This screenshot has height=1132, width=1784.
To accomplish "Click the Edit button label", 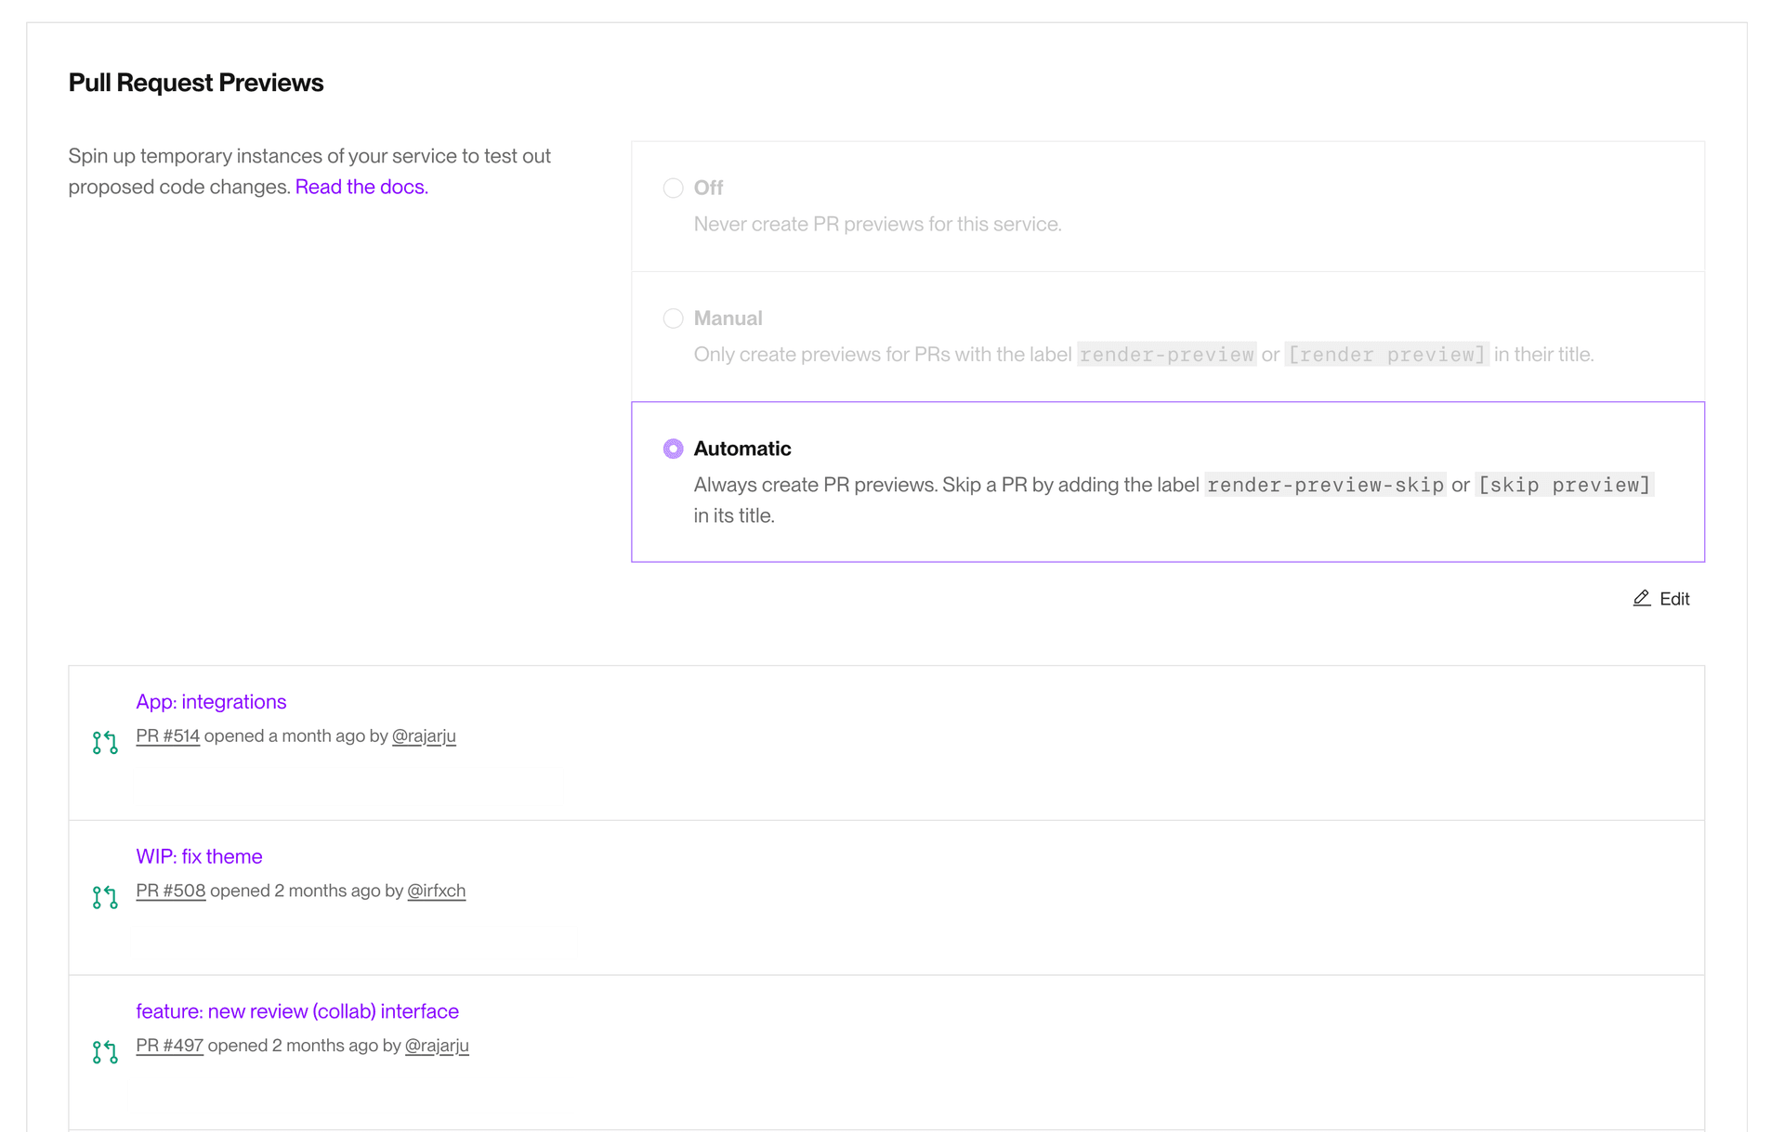I will [x=1674, y=599].
